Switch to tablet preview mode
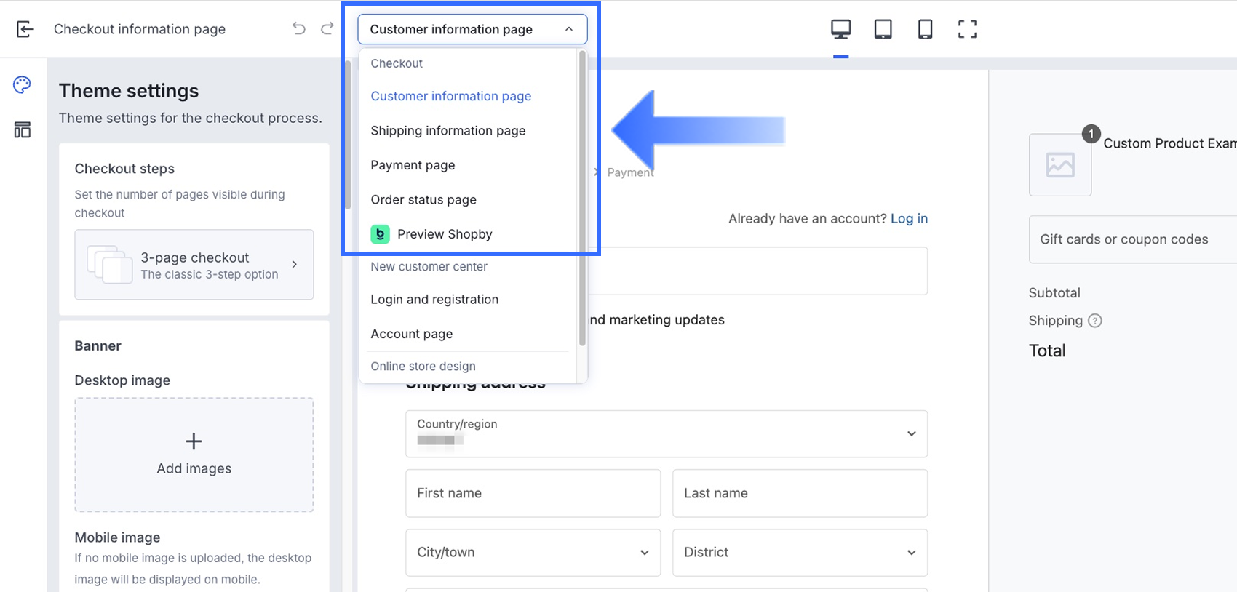The width and height of the screenshot is (1237, 592). click(883, 29)
